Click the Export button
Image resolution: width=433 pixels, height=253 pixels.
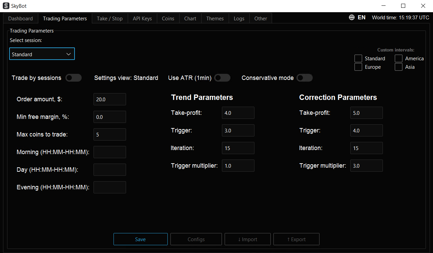(x=296, y=239)
